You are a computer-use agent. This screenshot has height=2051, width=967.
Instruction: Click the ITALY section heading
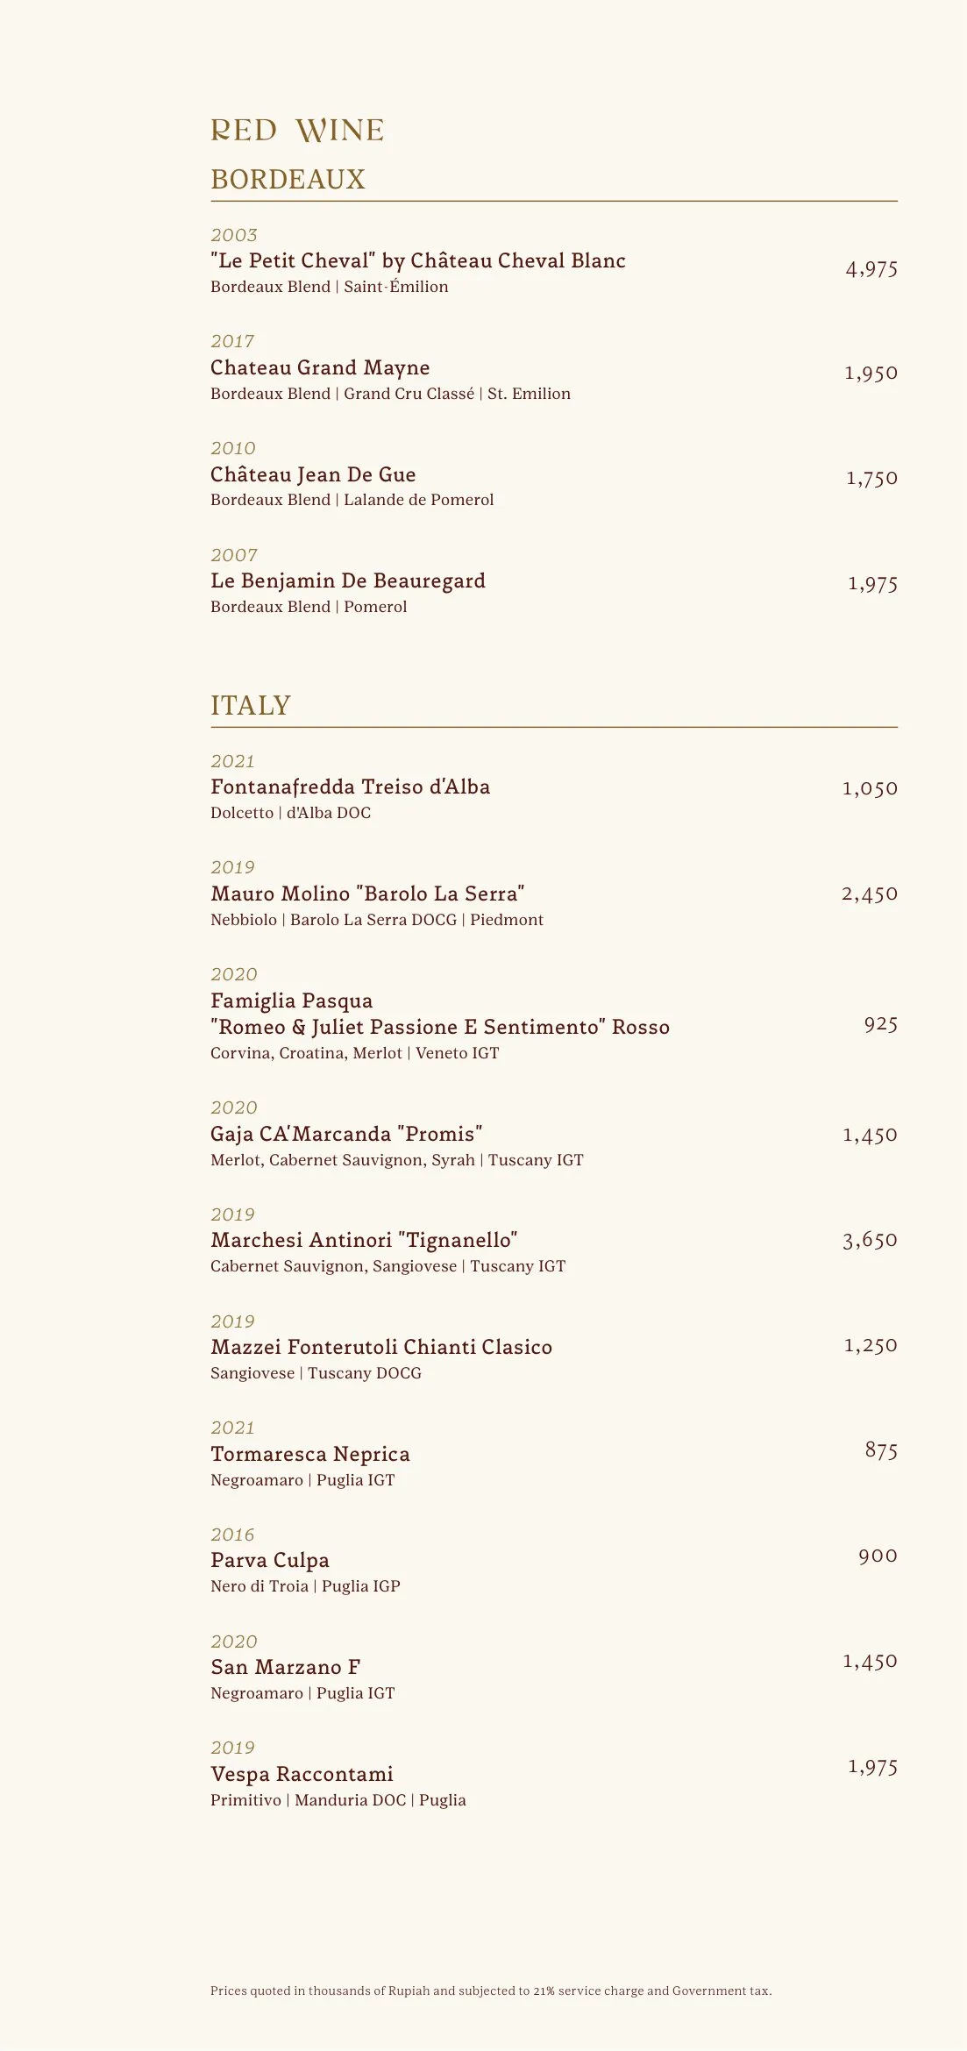click(250, 705)
